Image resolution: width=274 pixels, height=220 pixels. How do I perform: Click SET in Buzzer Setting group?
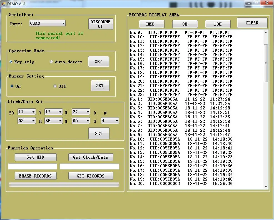tap(100, 86)
